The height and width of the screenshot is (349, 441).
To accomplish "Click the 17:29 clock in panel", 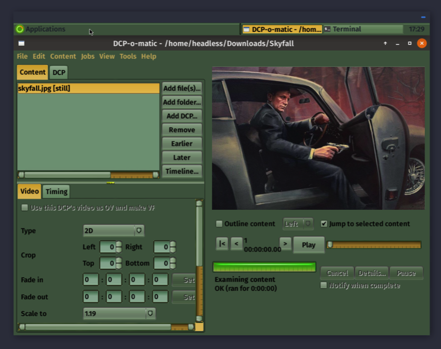I will coord(417,29).
